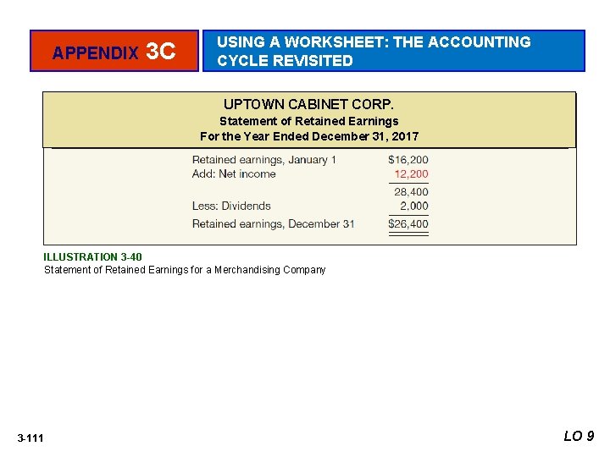This screenshot has width=610, height=457.
Task: Select 'Retained earnings, December 31' label
Action: point(274,223)
